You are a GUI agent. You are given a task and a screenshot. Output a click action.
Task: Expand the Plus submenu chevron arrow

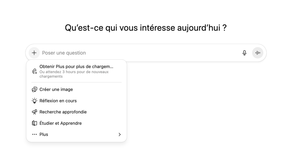[x=120, y=135]
